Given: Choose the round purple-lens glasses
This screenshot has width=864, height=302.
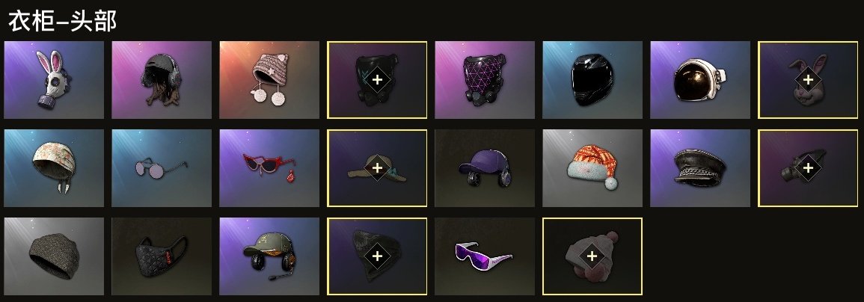Looking at the screenshot, I should [162, 168].
